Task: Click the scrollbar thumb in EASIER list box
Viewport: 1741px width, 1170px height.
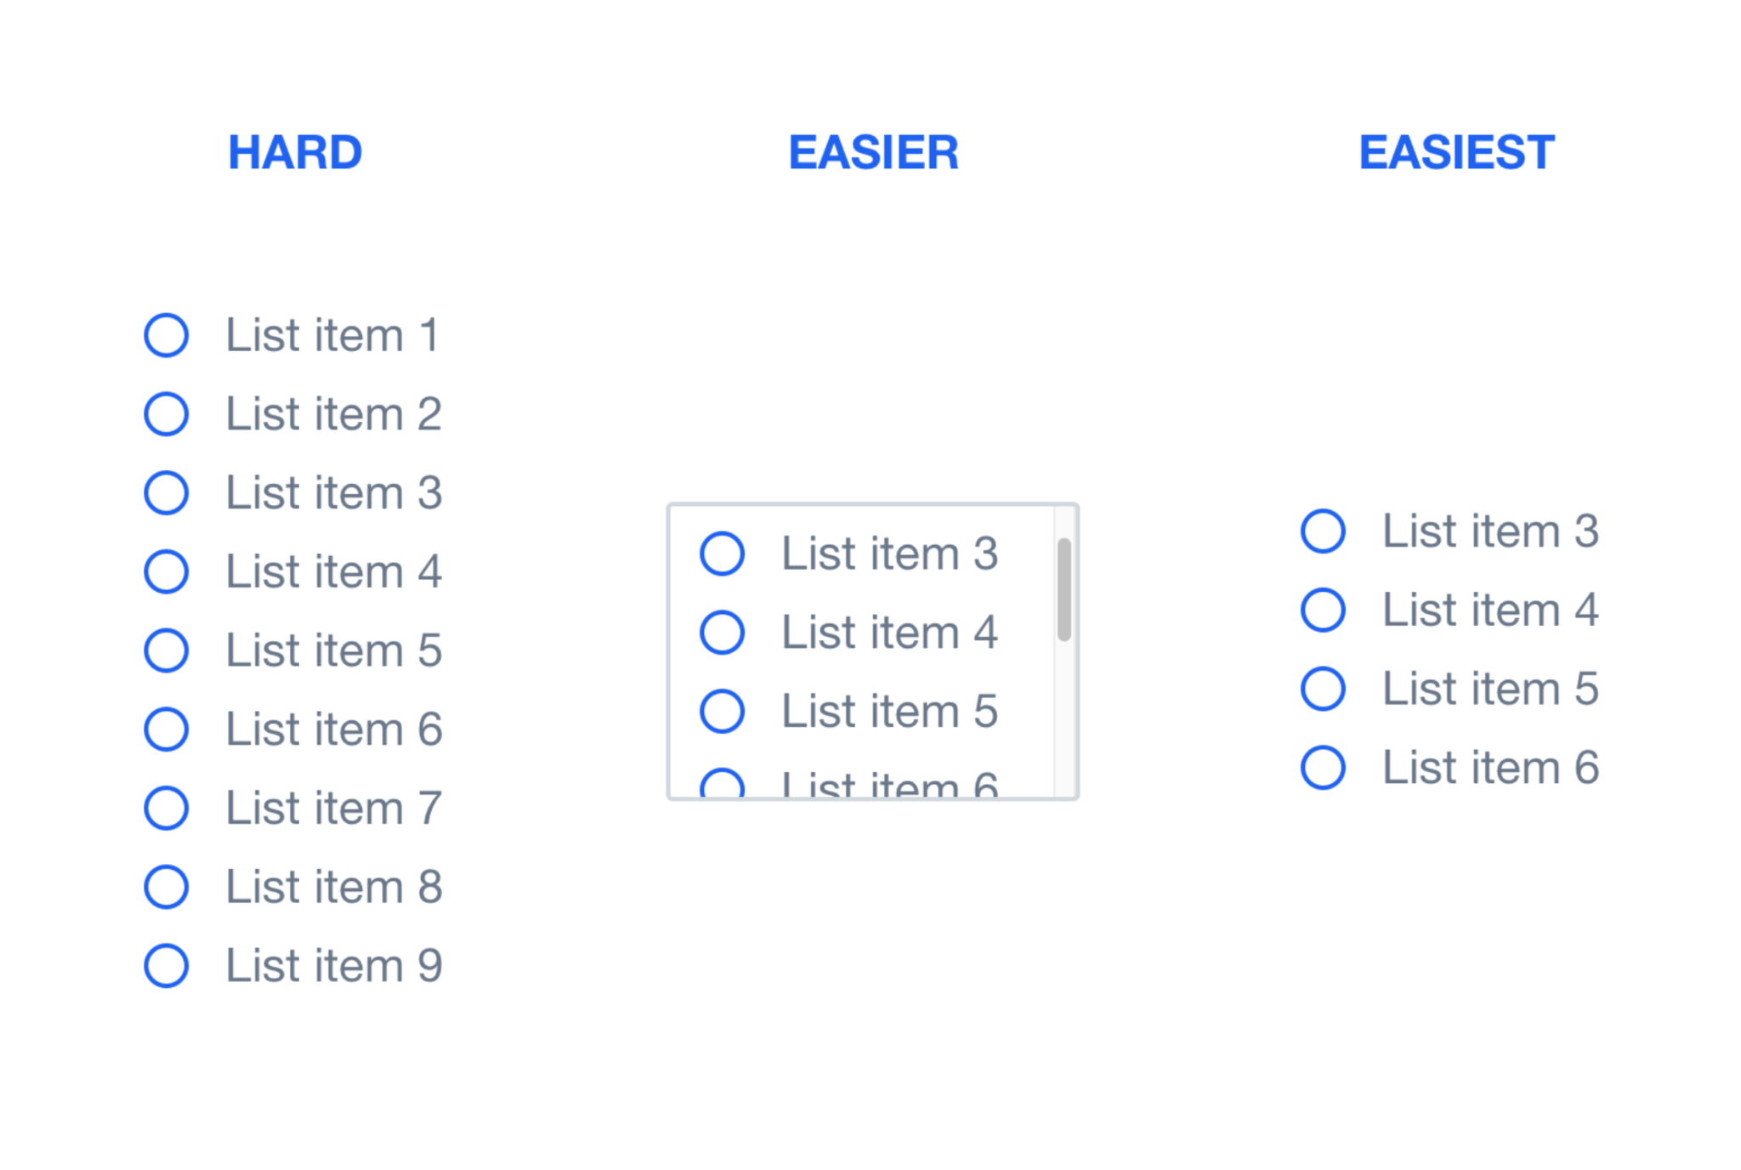Action: pyautogui.click(x=1063, y=588)
